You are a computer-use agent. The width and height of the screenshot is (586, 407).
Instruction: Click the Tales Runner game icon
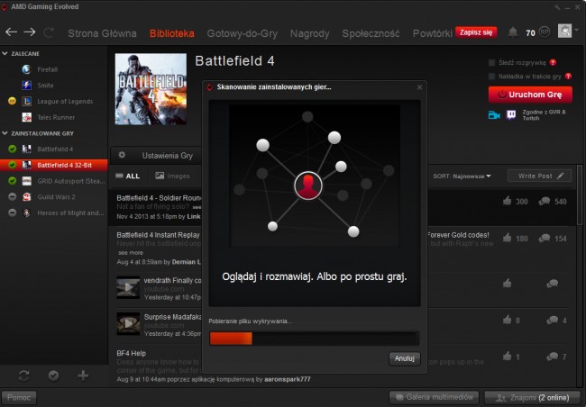(x=26, y=117)
